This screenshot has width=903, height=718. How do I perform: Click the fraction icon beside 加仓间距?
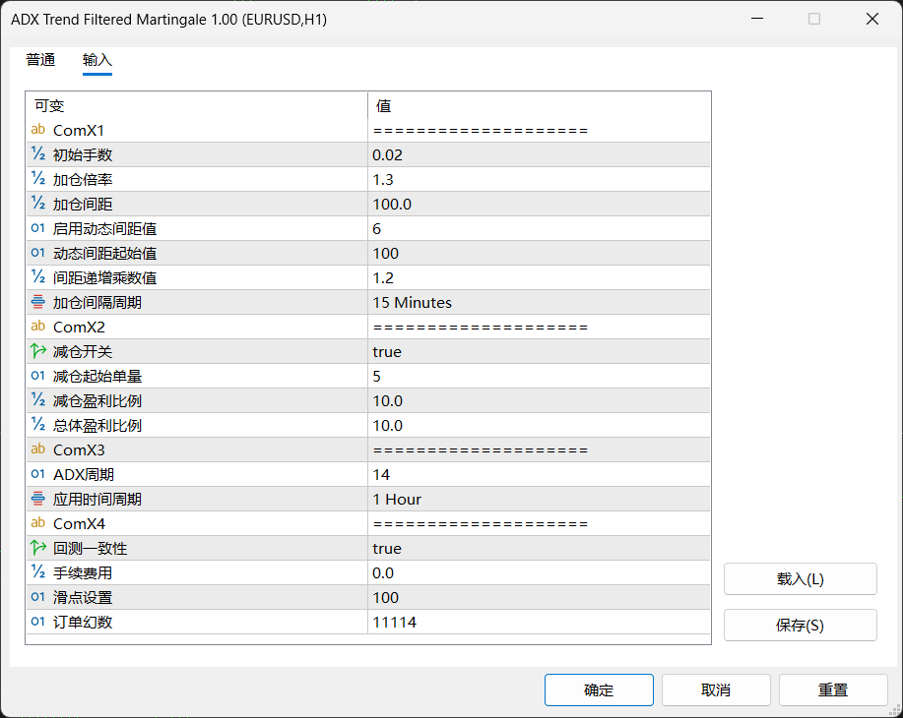click(38, 204)
